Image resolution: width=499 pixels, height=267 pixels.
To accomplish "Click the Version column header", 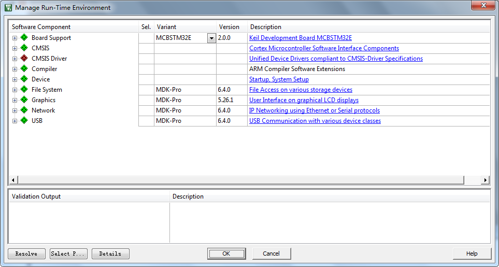I will pyautogui.click(x=232, y=27).
